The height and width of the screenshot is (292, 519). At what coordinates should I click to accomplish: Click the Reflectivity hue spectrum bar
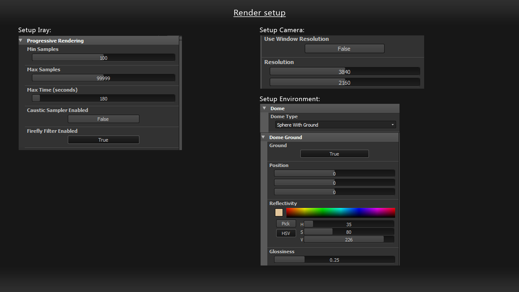pos(341,213)
